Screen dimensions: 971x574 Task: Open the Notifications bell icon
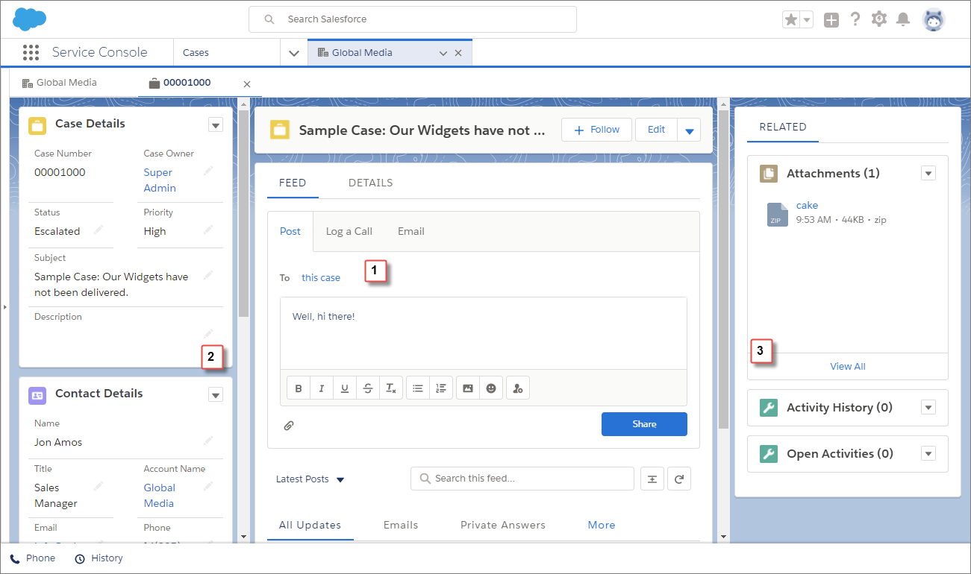click(x=903, y=19)
